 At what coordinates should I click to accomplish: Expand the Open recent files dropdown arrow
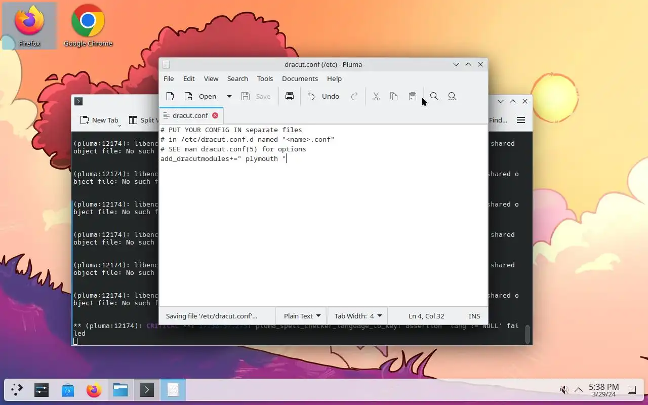(x=229, y=96)
